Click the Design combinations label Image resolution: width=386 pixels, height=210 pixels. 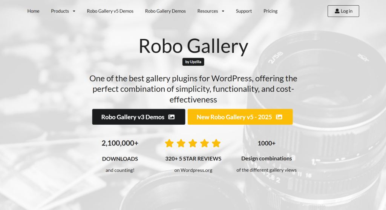(267, 158)
